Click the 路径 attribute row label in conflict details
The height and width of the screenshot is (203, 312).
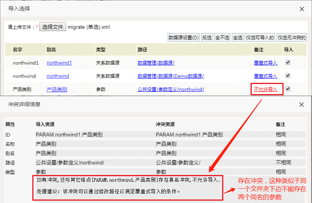(x=10, y=163)
